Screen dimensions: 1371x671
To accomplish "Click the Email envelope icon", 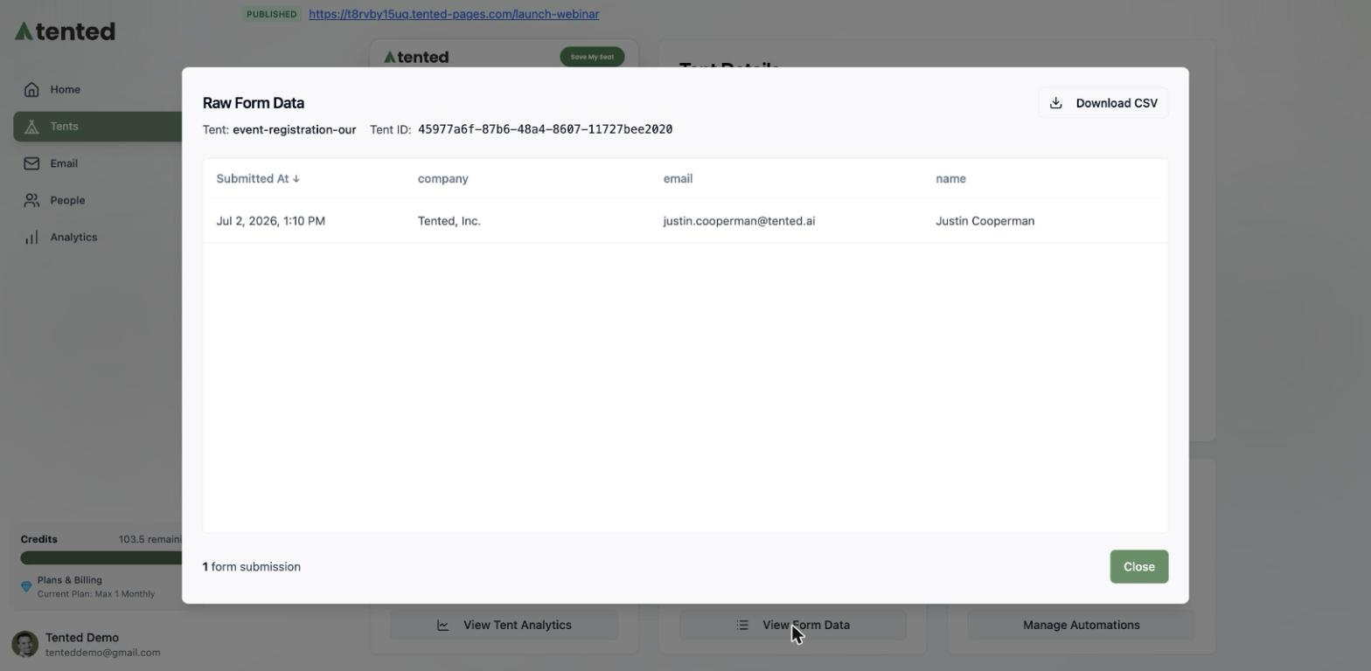I will pos(31,163).
